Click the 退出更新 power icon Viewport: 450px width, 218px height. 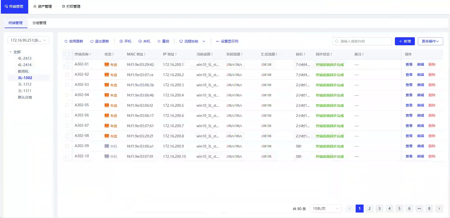pyautogui.click(x=92, y=41)
